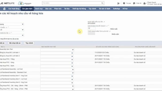
Task: Open the user role switch icon
Action: point(145,3)
